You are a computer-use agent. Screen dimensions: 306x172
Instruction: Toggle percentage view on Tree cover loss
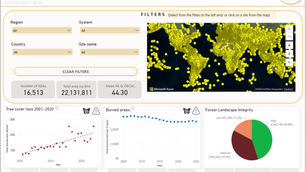pos(86,111)
